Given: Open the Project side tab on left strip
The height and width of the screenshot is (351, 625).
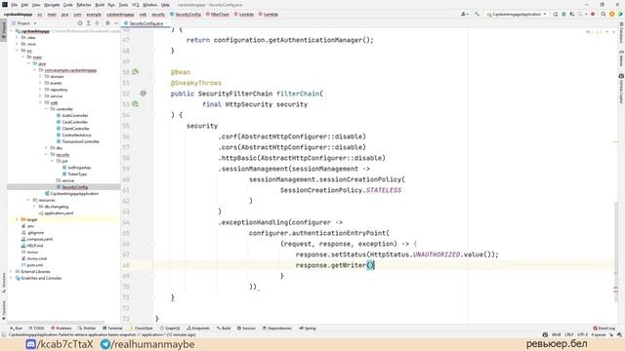Looking at the screenshot, I should coord(4,30).
